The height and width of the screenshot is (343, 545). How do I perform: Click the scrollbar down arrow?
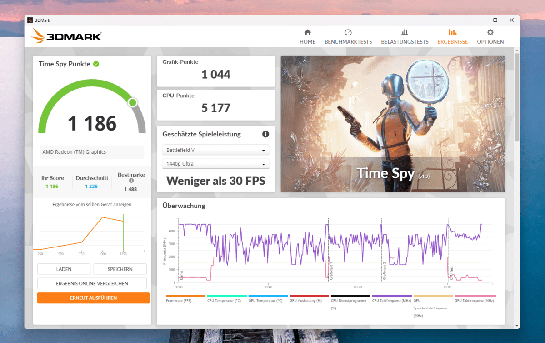517,326
